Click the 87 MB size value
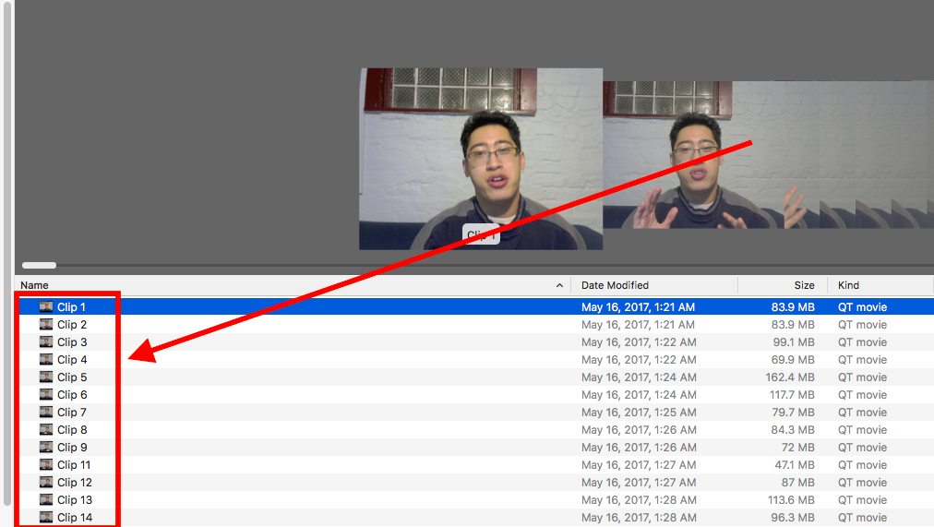This screenshot has height=527, width=934. (798, 482)
